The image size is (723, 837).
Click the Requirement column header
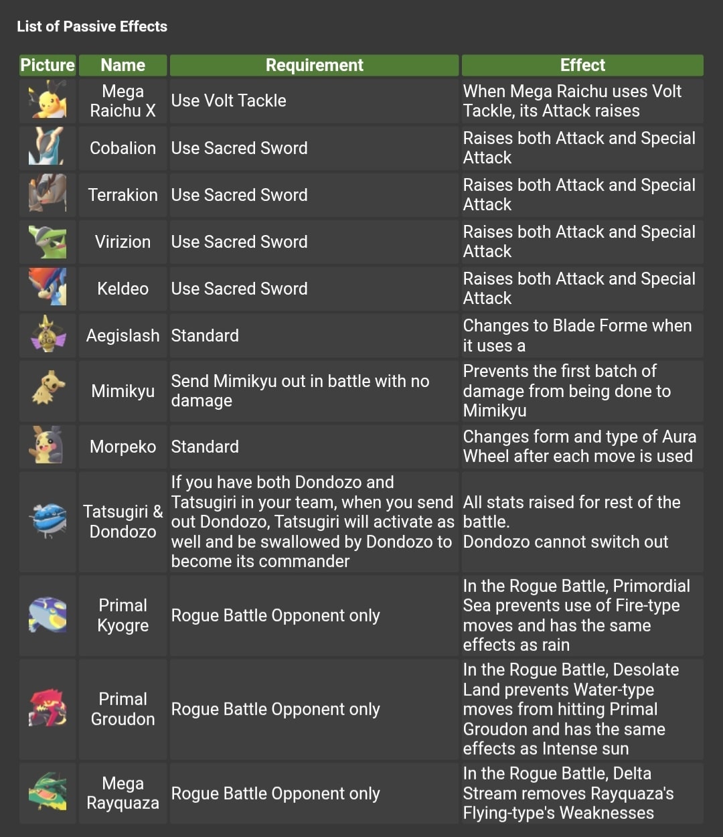[x=314, y=65]
